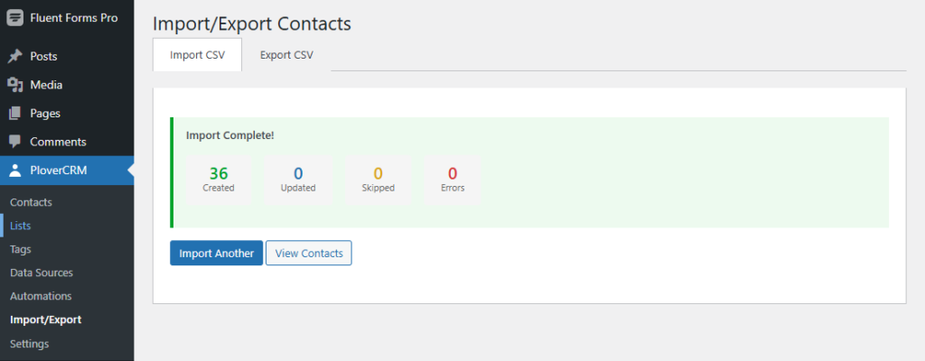Navigate to Data Sources

42,273
